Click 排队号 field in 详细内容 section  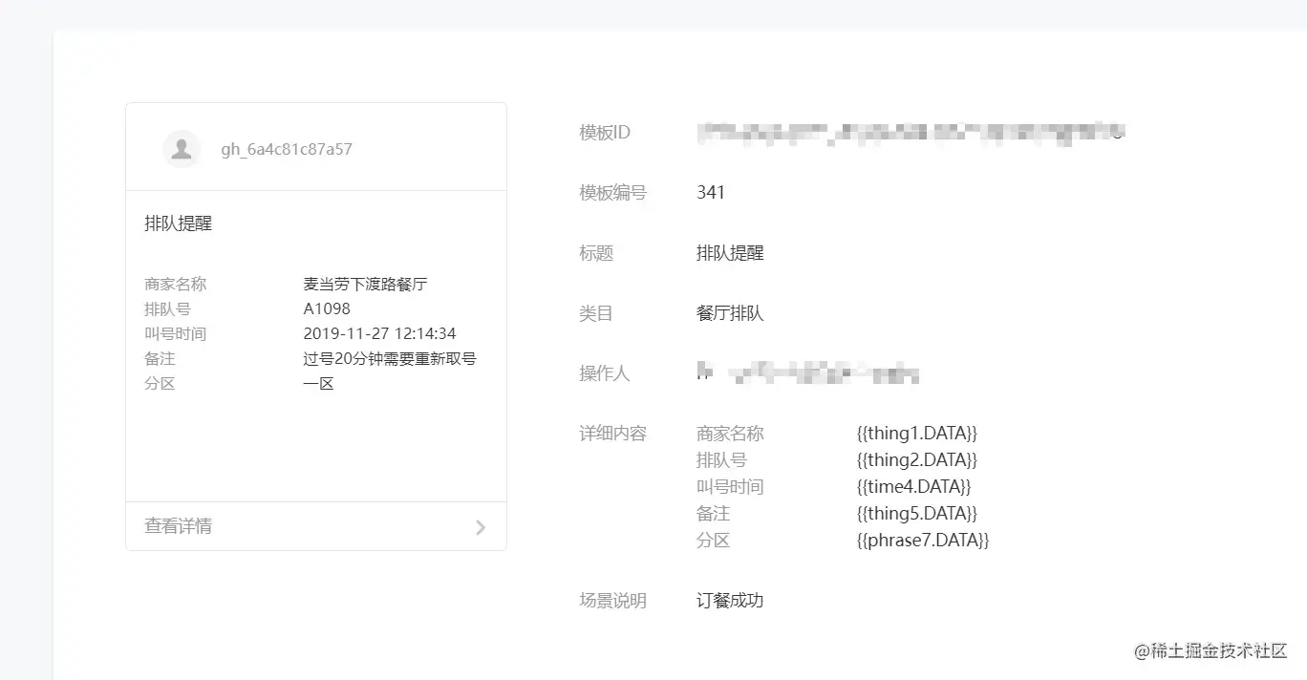click(721, 460)
